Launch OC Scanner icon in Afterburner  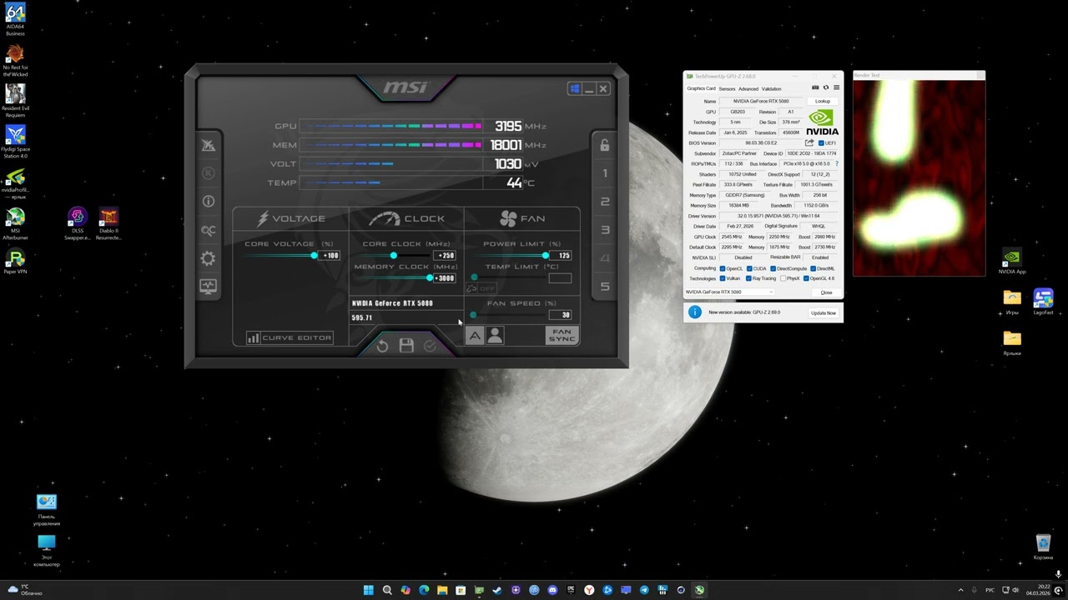[x=208, y=230]
